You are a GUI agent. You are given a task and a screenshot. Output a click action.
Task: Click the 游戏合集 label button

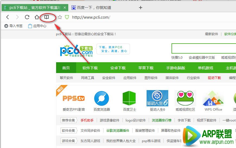[69, 141]
